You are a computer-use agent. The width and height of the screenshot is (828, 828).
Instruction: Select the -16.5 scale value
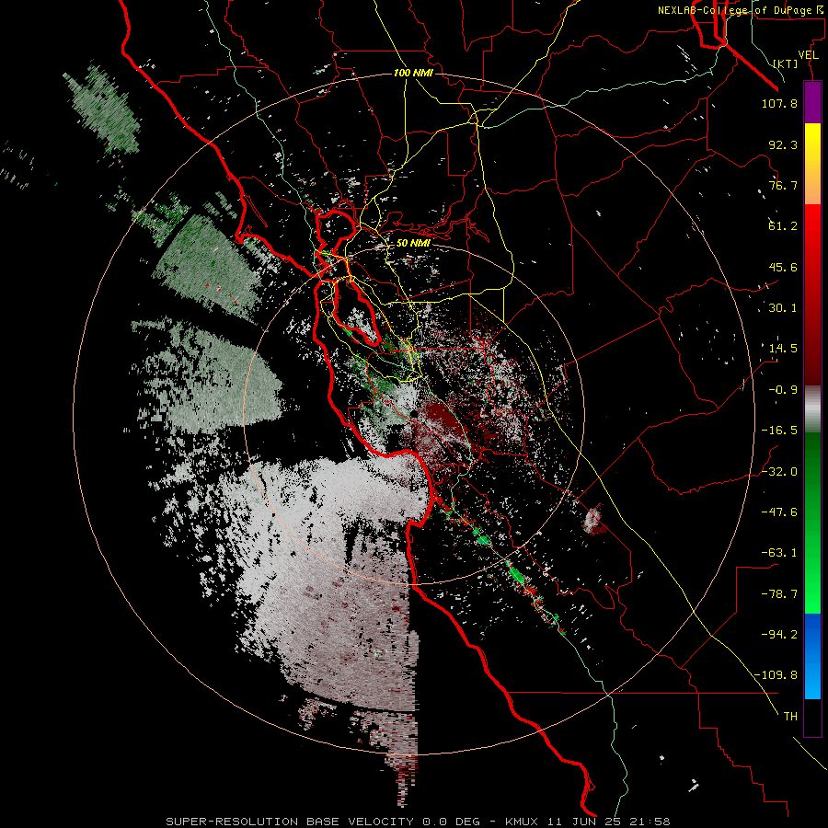coord(779,431)
